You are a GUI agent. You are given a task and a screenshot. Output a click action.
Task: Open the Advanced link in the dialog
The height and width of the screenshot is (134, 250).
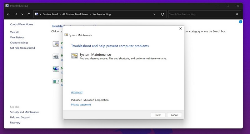[77, 92]
